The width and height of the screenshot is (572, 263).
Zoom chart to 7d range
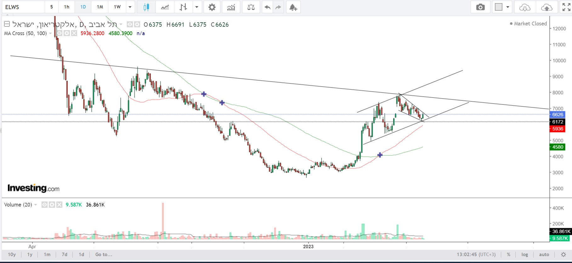[65, 255]
